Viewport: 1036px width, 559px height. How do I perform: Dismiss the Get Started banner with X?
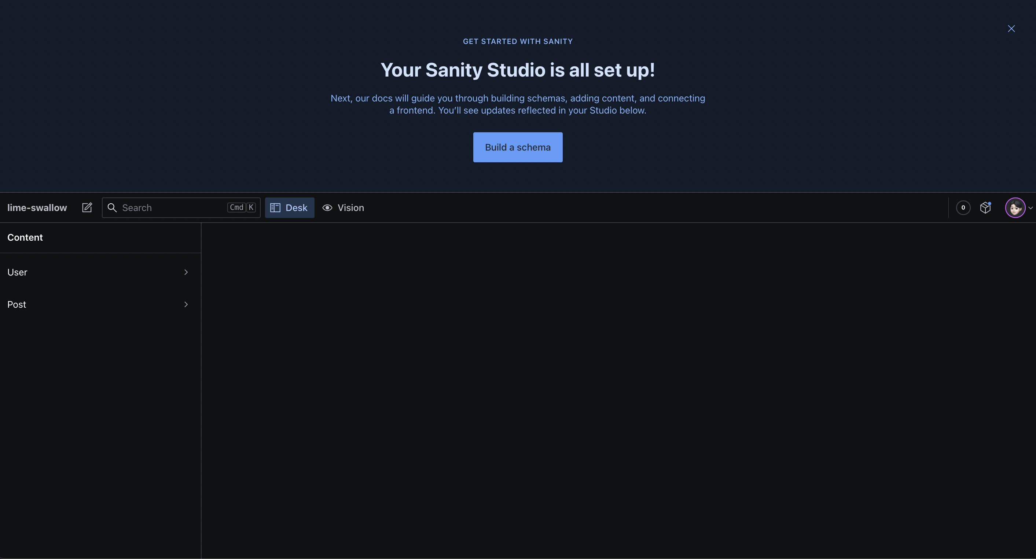tap(1011, 29)
